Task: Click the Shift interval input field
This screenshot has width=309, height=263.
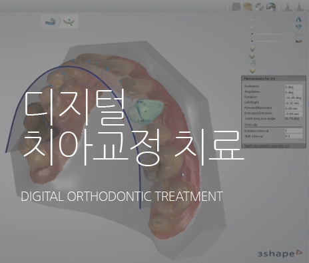Action: (x=293, y=136)
